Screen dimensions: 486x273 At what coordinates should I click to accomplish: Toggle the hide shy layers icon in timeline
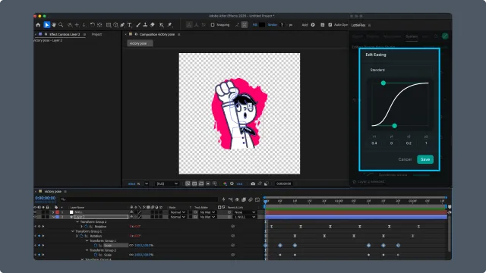pyautogui.click(x=237, y=199)
